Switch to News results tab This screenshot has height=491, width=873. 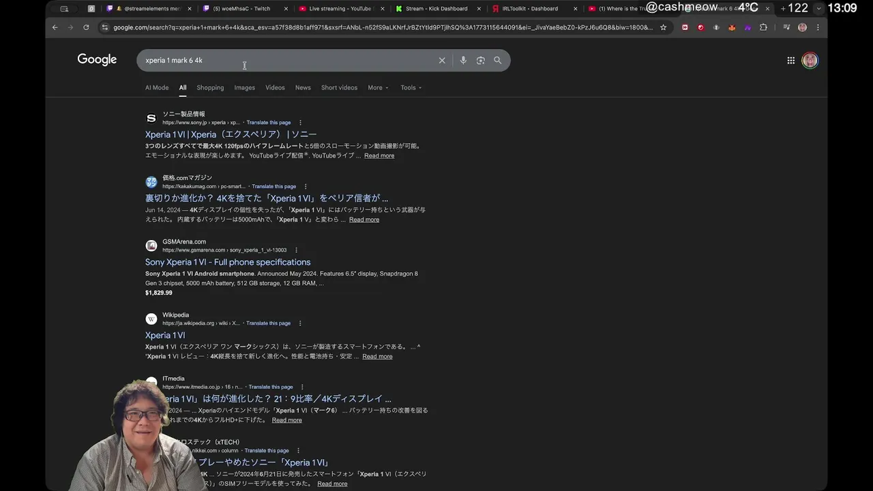303,87
